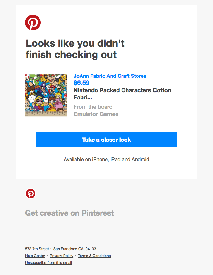Image resolution: width=213 pixels, height=275 pixels.
Task: Open the Terms & Conditions link
Action: [94, 256]
